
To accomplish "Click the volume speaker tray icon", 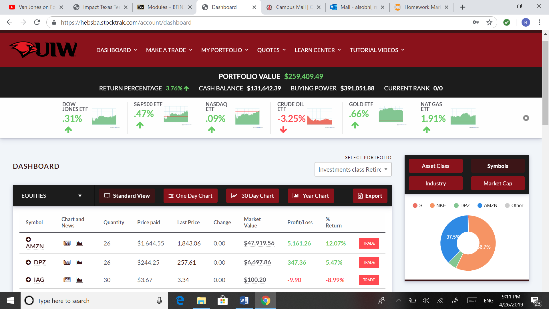I will [426, 300].
